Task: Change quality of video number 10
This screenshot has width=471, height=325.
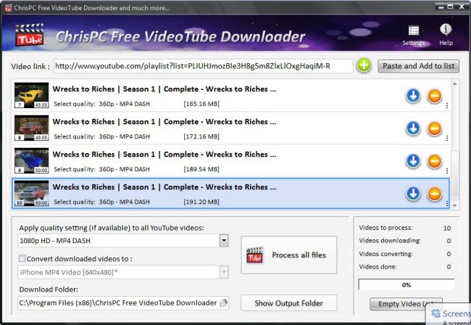Action: tap(125, 202)
